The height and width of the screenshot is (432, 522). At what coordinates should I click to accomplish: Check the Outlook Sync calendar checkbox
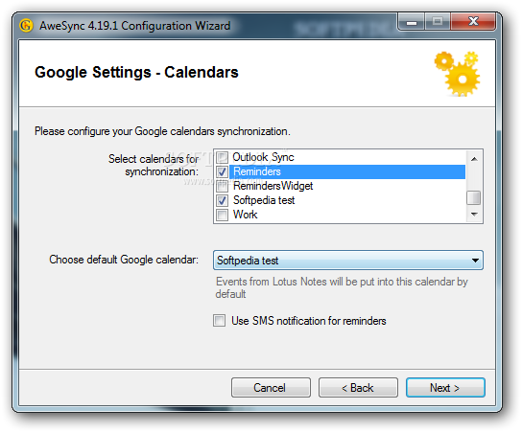pyautogui.click(x=222, y=157)
